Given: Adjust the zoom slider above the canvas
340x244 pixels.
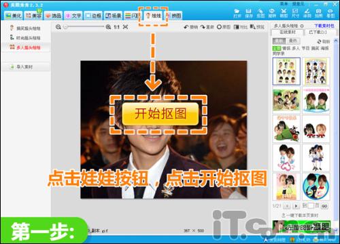Looking at the screenshot, I should pos(84,27).
